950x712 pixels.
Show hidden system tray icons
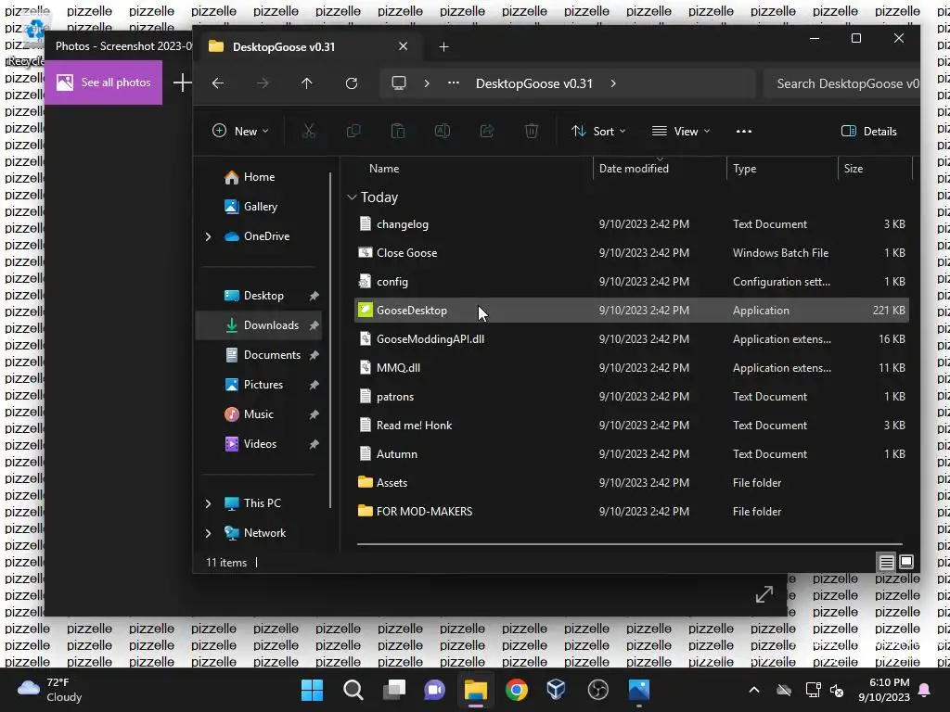[x=753, y=690]
